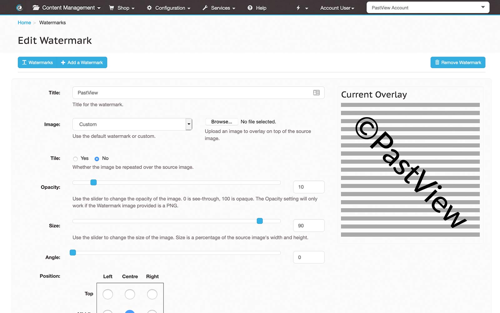Click Add a Watermark button
Image resolution: width=500 pixels, height=313 pixels.
(82, 63)
